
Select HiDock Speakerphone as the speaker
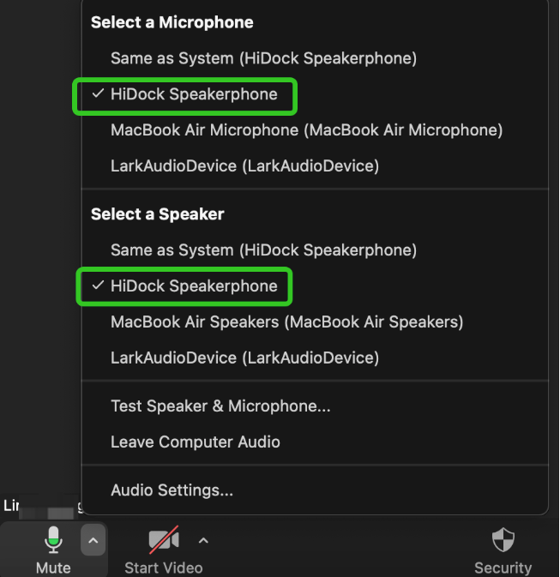coord(194,286)
